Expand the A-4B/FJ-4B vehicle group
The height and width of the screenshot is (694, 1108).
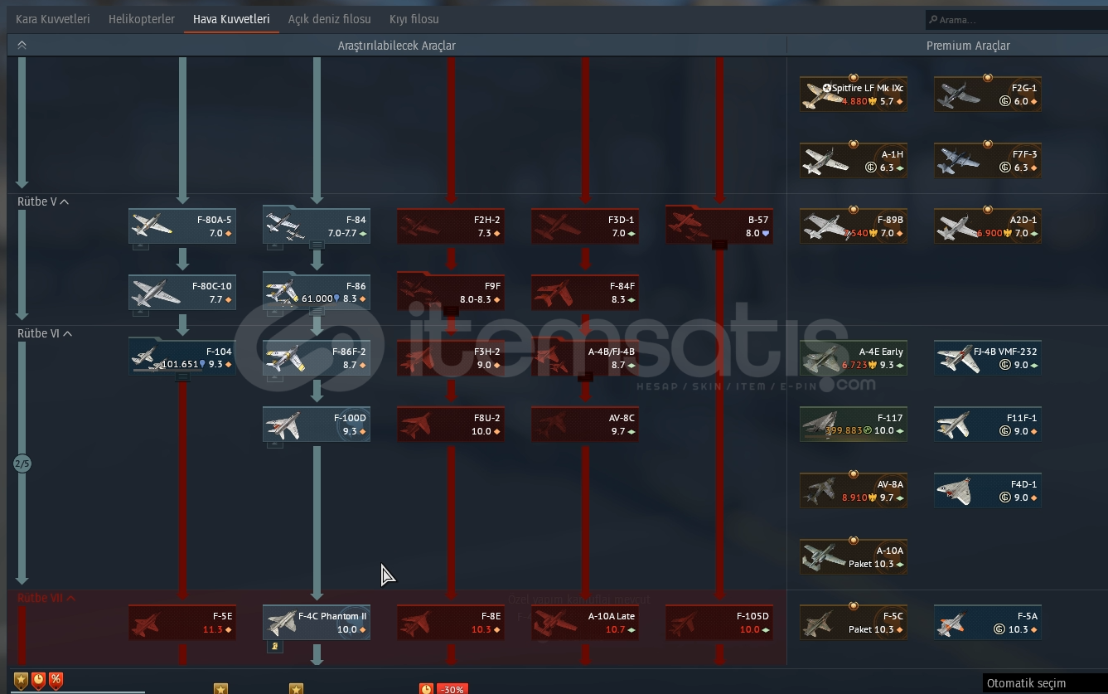pos(585,377)
